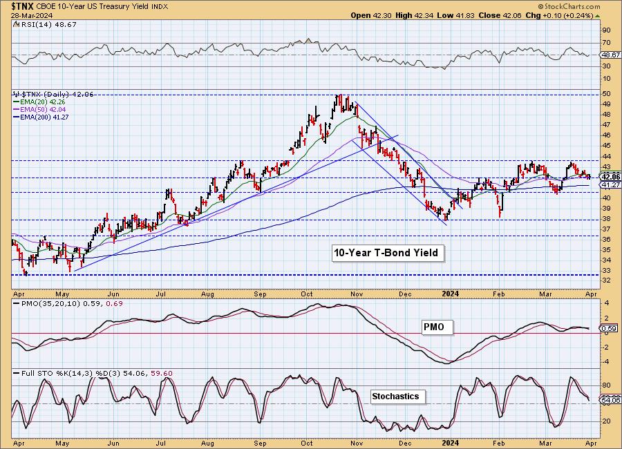
Task: Click the Close 42.06 value
Action: tap(500, 15)
